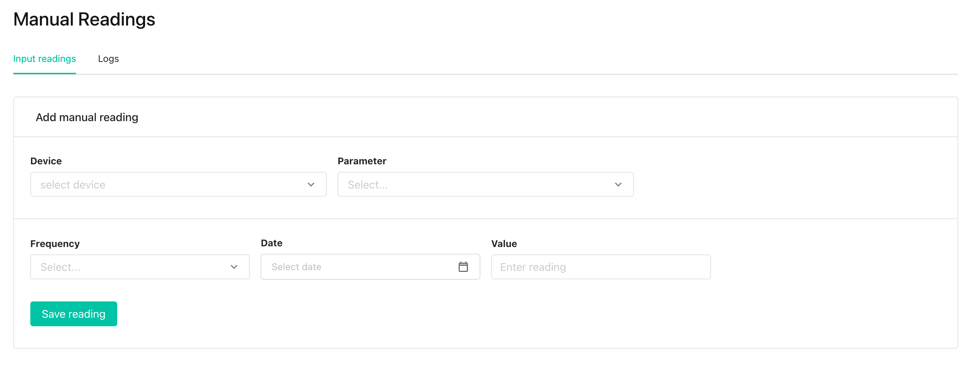Click the 'Manual Readings' page title
Image resolution: width=977 pixels, height=379 pixels.
pos(84,19)
